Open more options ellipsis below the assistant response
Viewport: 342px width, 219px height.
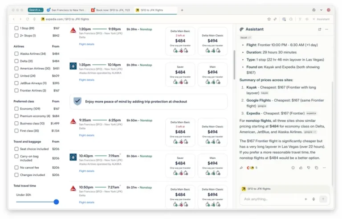point(324,168)
